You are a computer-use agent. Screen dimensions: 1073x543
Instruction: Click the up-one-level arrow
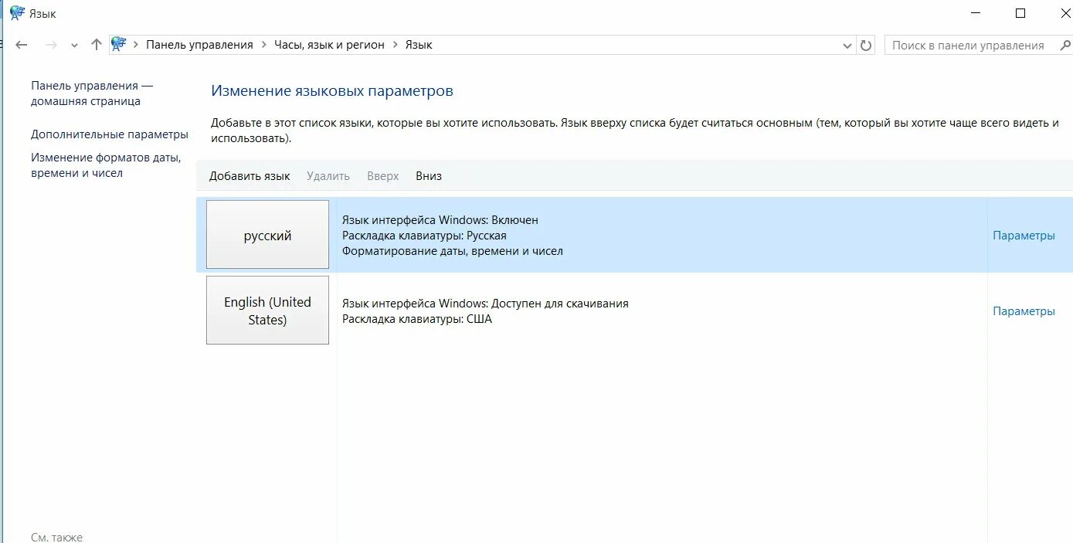pyautogui.click(x=96, y=44)
